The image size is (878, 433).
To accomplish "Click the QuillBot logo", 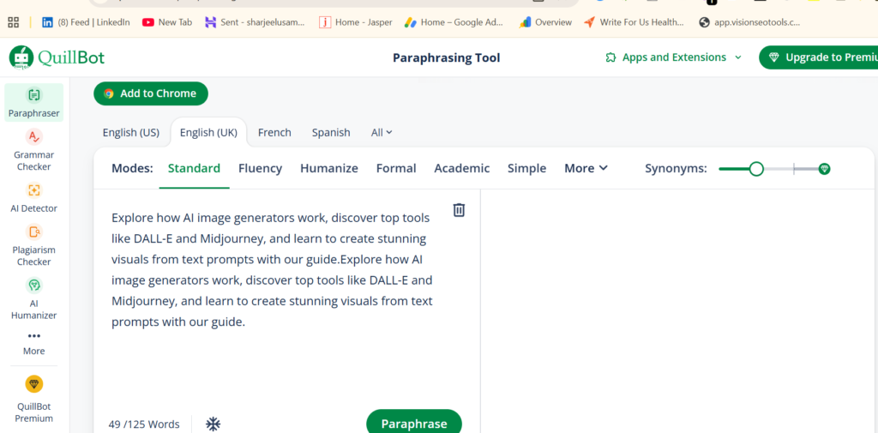I will pos(57,57).
